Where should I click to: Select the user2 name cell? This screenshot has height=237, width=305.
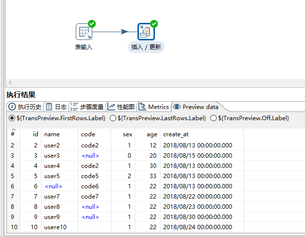[x=60, y=145]
